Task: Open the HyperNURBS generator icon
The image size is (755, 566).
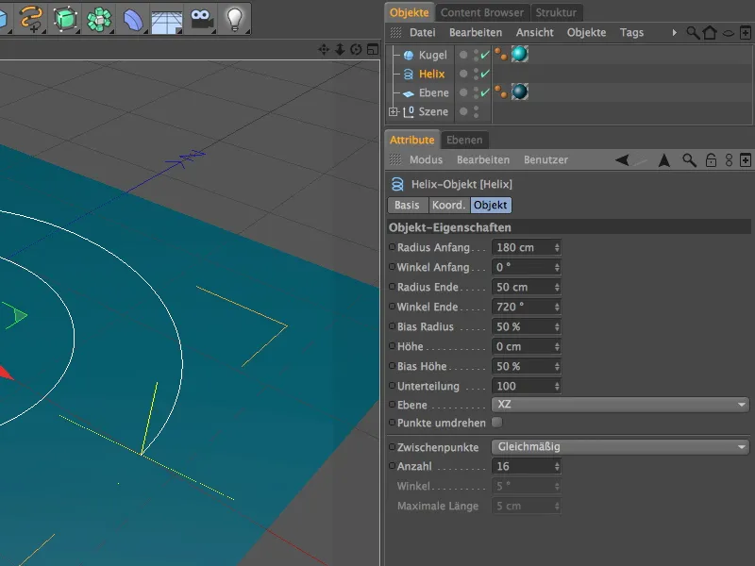Action: [x=65, y=19]
